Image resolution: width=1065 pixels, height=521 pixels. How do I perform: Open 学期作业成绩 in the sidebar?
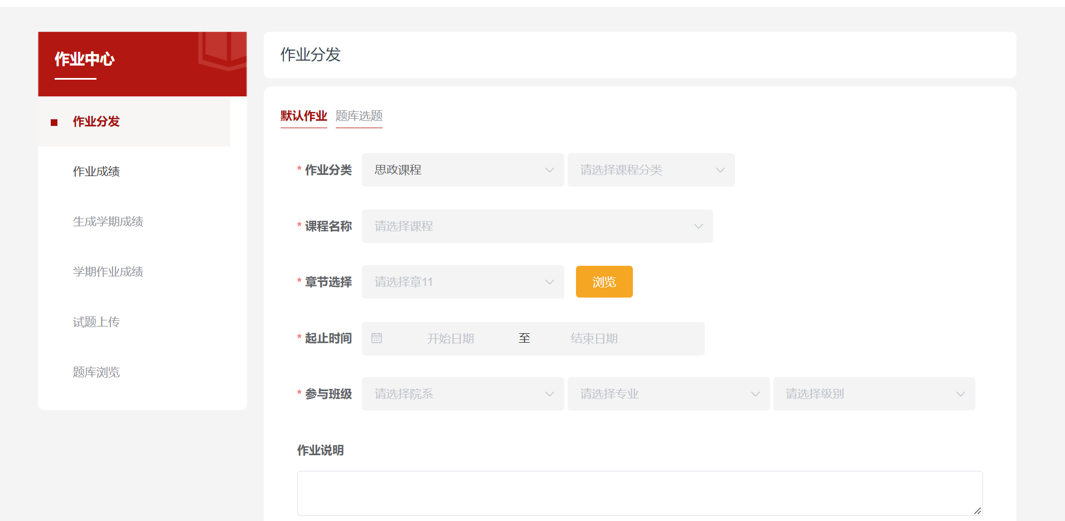click(108, 272)
